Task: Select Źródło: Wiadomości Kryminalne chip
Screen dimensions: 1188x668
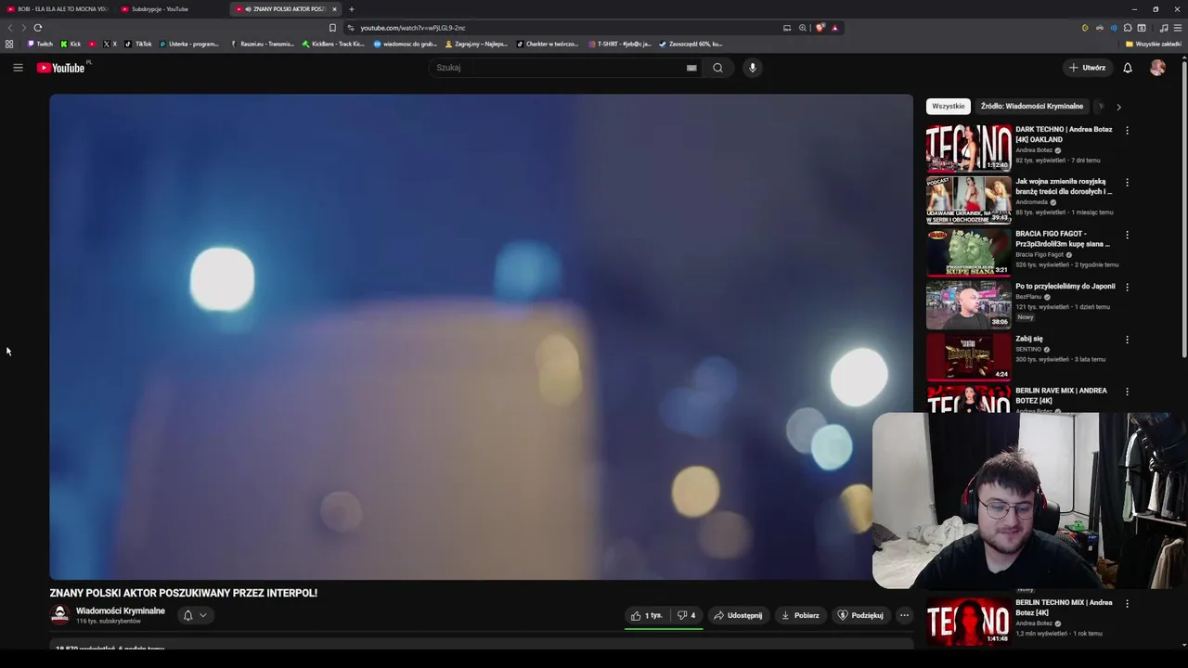Action: [1031, 107]
